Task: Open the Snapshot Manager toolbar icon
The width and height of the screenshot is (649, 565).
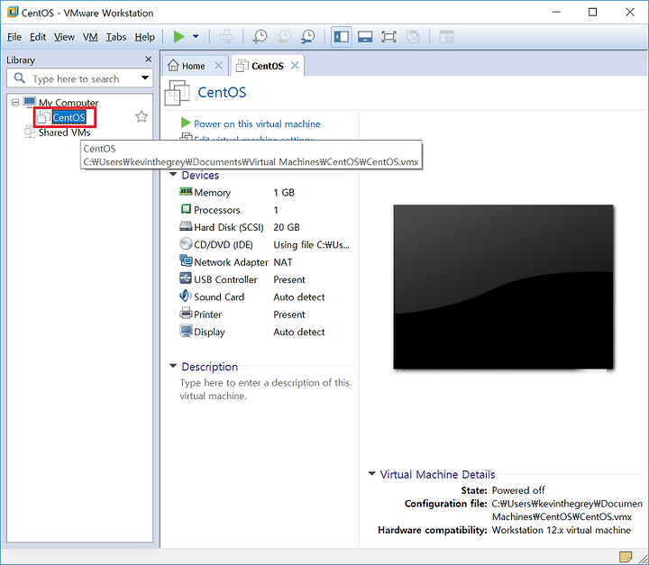Action: tap(308, 37)
